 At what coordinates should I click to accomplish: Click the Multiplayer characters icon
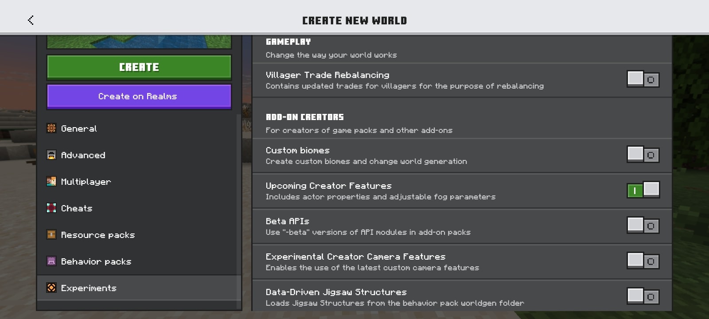[51, 182]
